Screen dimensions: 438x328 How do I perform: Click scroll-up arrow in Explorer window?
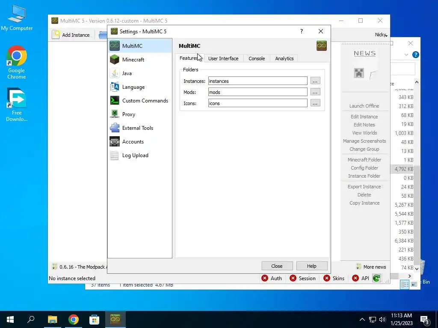(x=417, y=82)
